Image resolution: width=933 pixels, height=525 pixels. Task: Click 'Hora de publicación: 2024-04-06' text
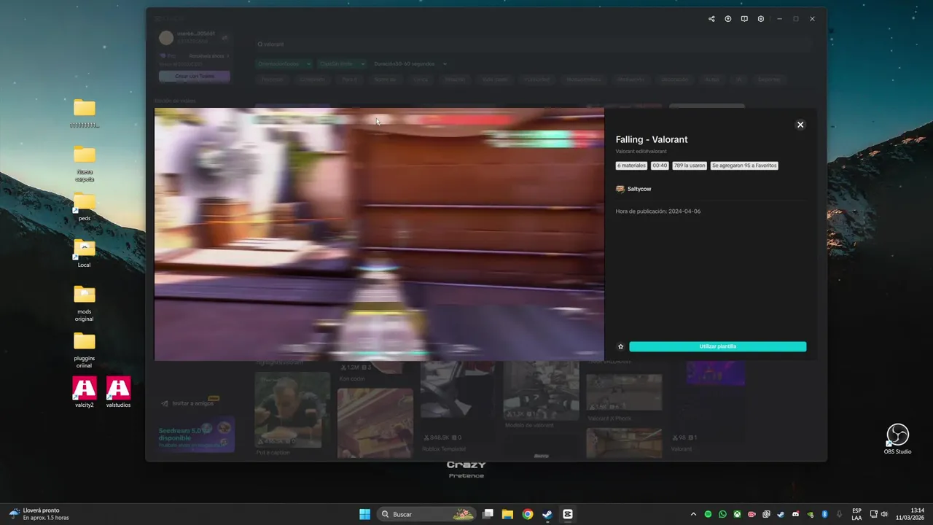click(x=658, y=211)
